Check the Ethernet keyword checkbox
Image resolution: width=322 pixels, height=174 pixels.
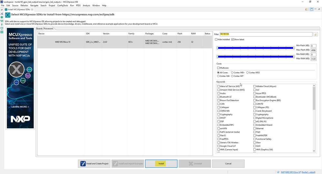pos(254,129)
